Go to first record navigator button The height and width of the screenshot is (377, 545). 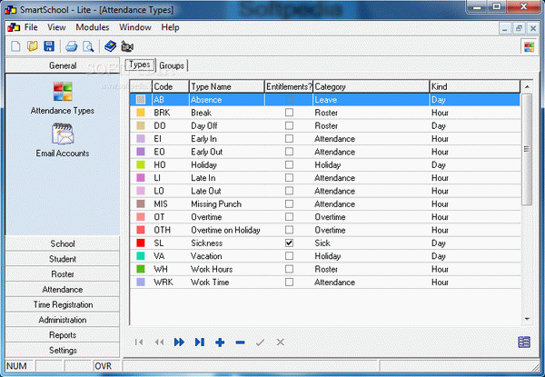pos(139,342)
